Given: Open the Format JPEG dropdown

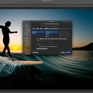Looking at the screenshot, I should point(53,39).
